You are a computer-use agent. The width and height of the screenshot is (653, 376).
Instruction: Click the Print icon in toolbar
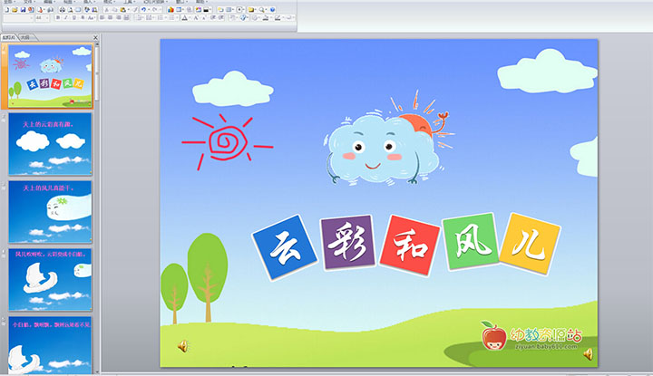(x=62, y=10)
